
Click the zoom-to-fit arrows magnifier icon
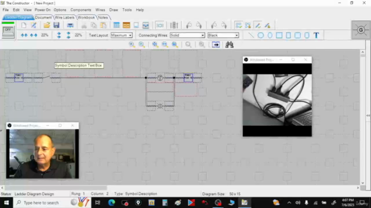(x=155, y=44)
